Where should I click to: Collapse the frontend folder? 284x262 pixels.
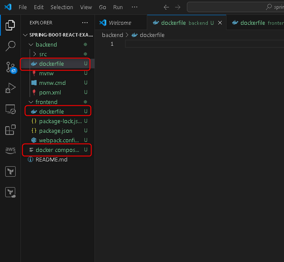point(58,102)
